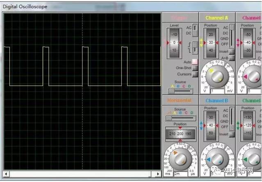Click the Horizontal Position dial
262x182 pixels.
pos(180,134)
